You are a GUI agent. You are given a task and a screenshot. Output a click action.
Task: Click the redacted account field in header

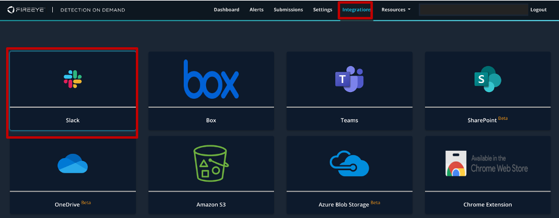474,10
